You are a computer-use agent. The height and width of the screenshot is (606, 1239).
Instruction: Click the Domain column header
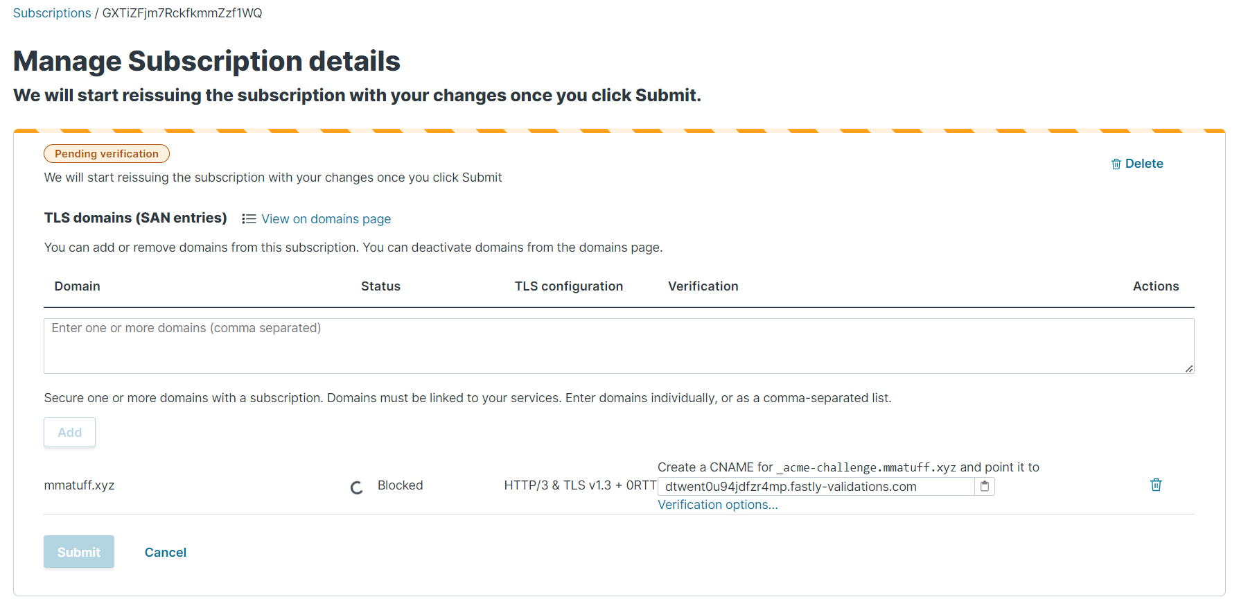coord(77,286)
